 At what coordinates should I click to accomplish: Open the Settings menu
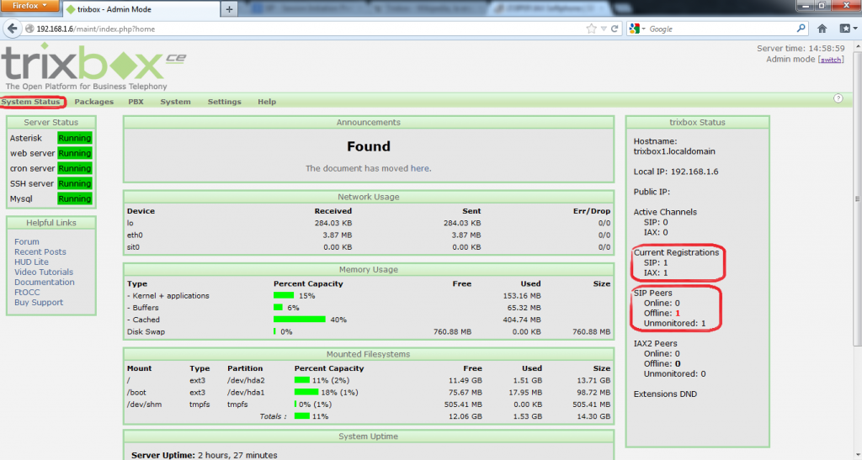(224, 102)
